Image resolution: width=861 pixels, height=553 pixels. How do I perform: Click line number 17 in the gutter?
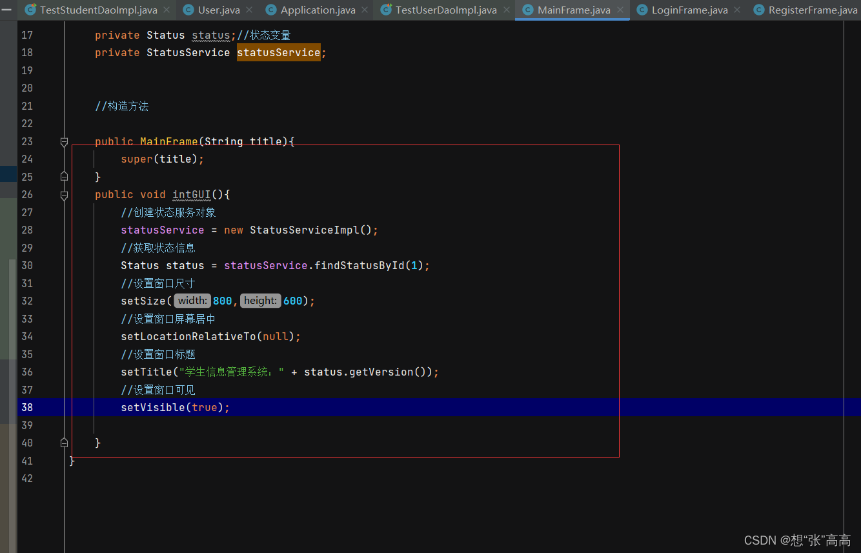coord(27,35)
